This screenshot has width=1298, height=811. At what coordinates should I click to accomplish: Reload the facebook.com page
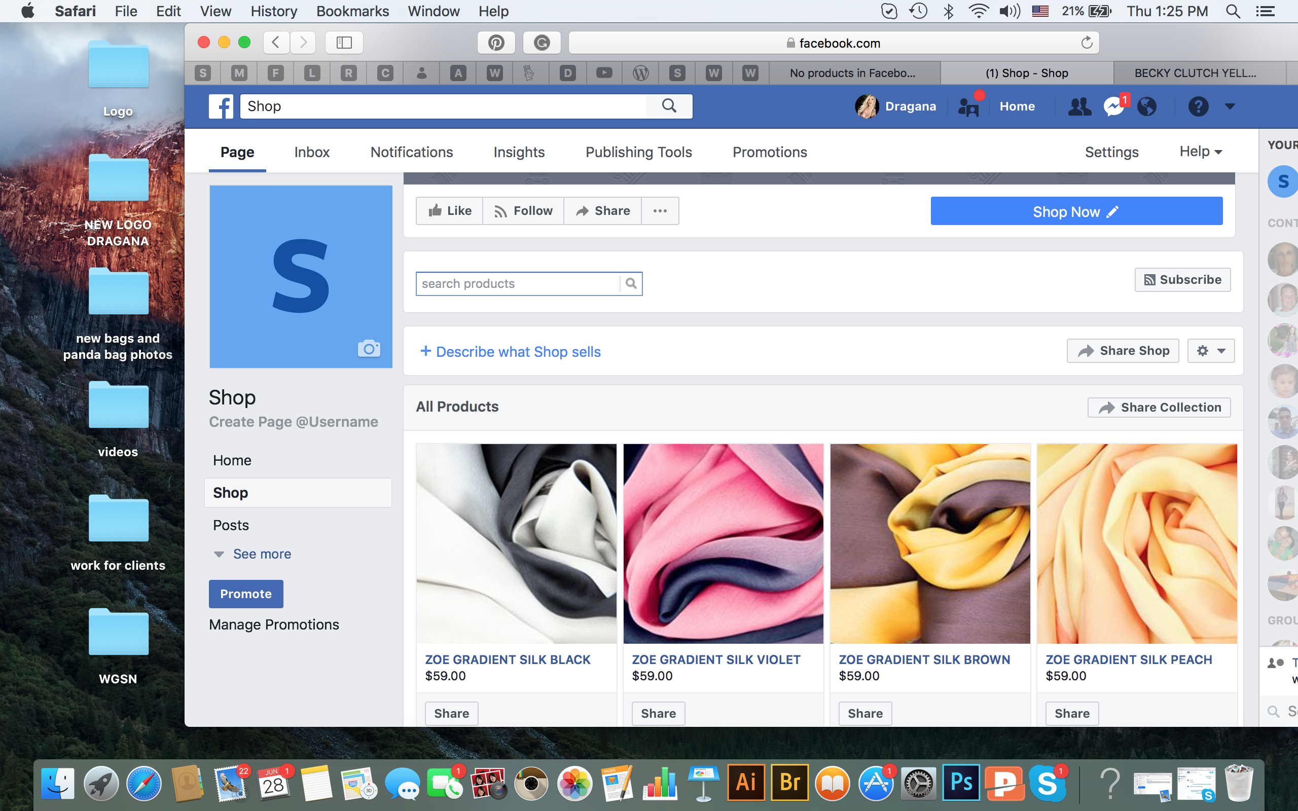(1087, 43)
